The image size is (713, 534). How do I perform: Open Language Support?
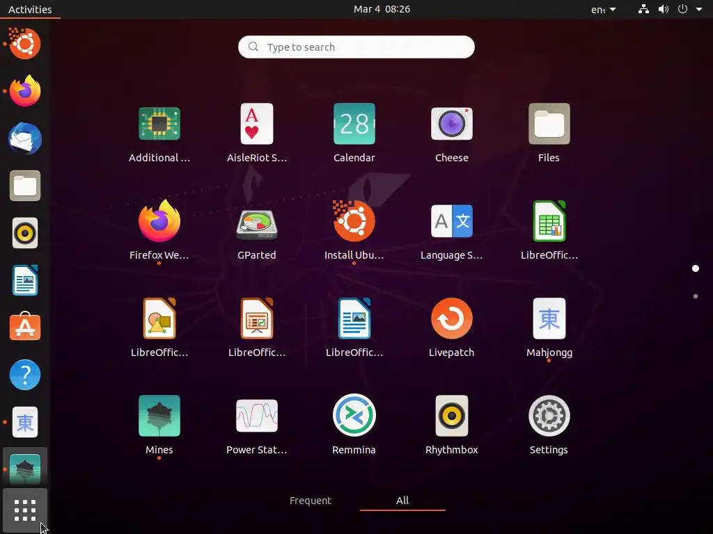(x=451, y=221)
